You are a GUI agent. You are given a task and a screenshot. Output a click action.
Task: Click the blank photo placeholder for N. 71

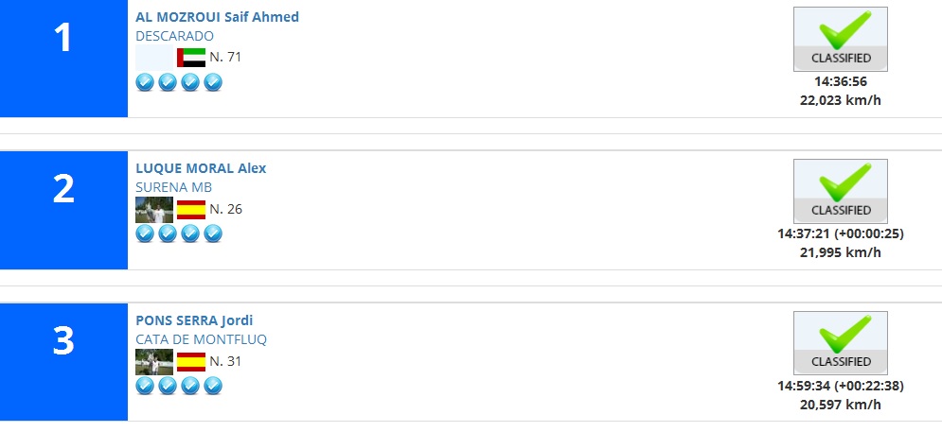154,58
